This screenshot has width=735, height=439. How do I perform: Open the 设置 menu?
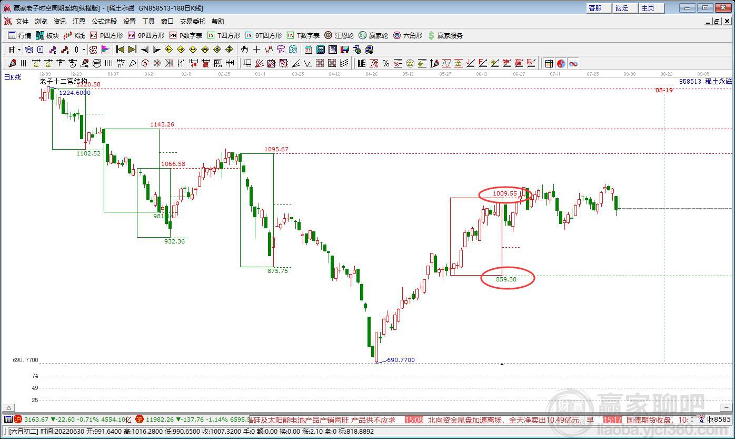[130, 22]
